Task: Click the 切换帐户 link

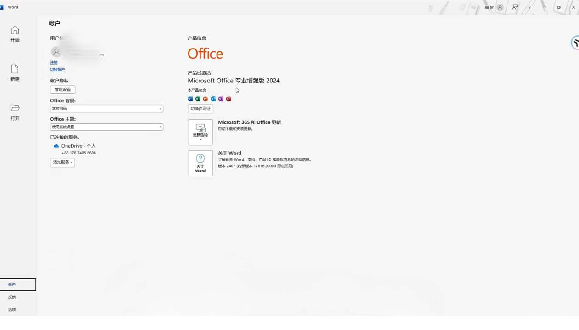Action: pos(57,70)
